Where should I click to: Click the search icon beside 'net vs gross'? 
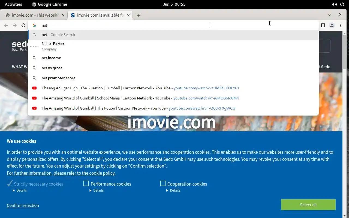tap(34, 68)
